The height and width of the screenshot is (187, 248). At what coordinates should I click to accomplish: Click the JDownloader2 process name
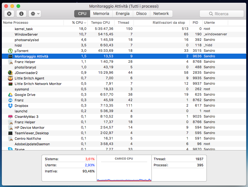26,73
